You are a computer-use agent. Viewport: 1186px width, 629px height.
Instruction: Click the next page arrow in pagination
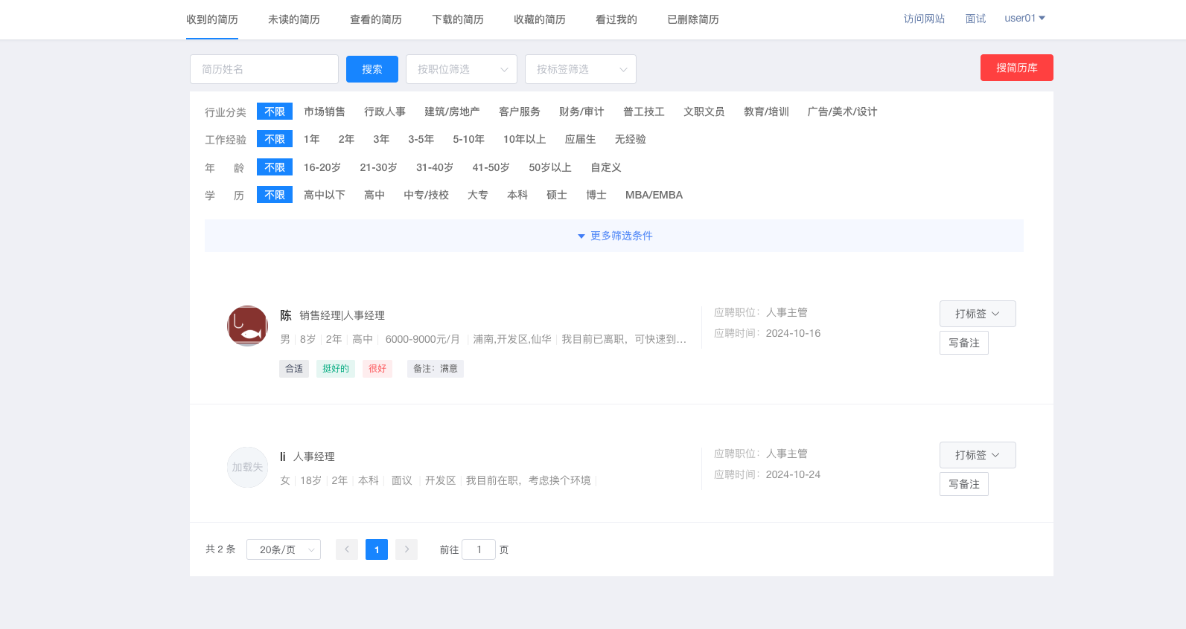tap(407, 549)
